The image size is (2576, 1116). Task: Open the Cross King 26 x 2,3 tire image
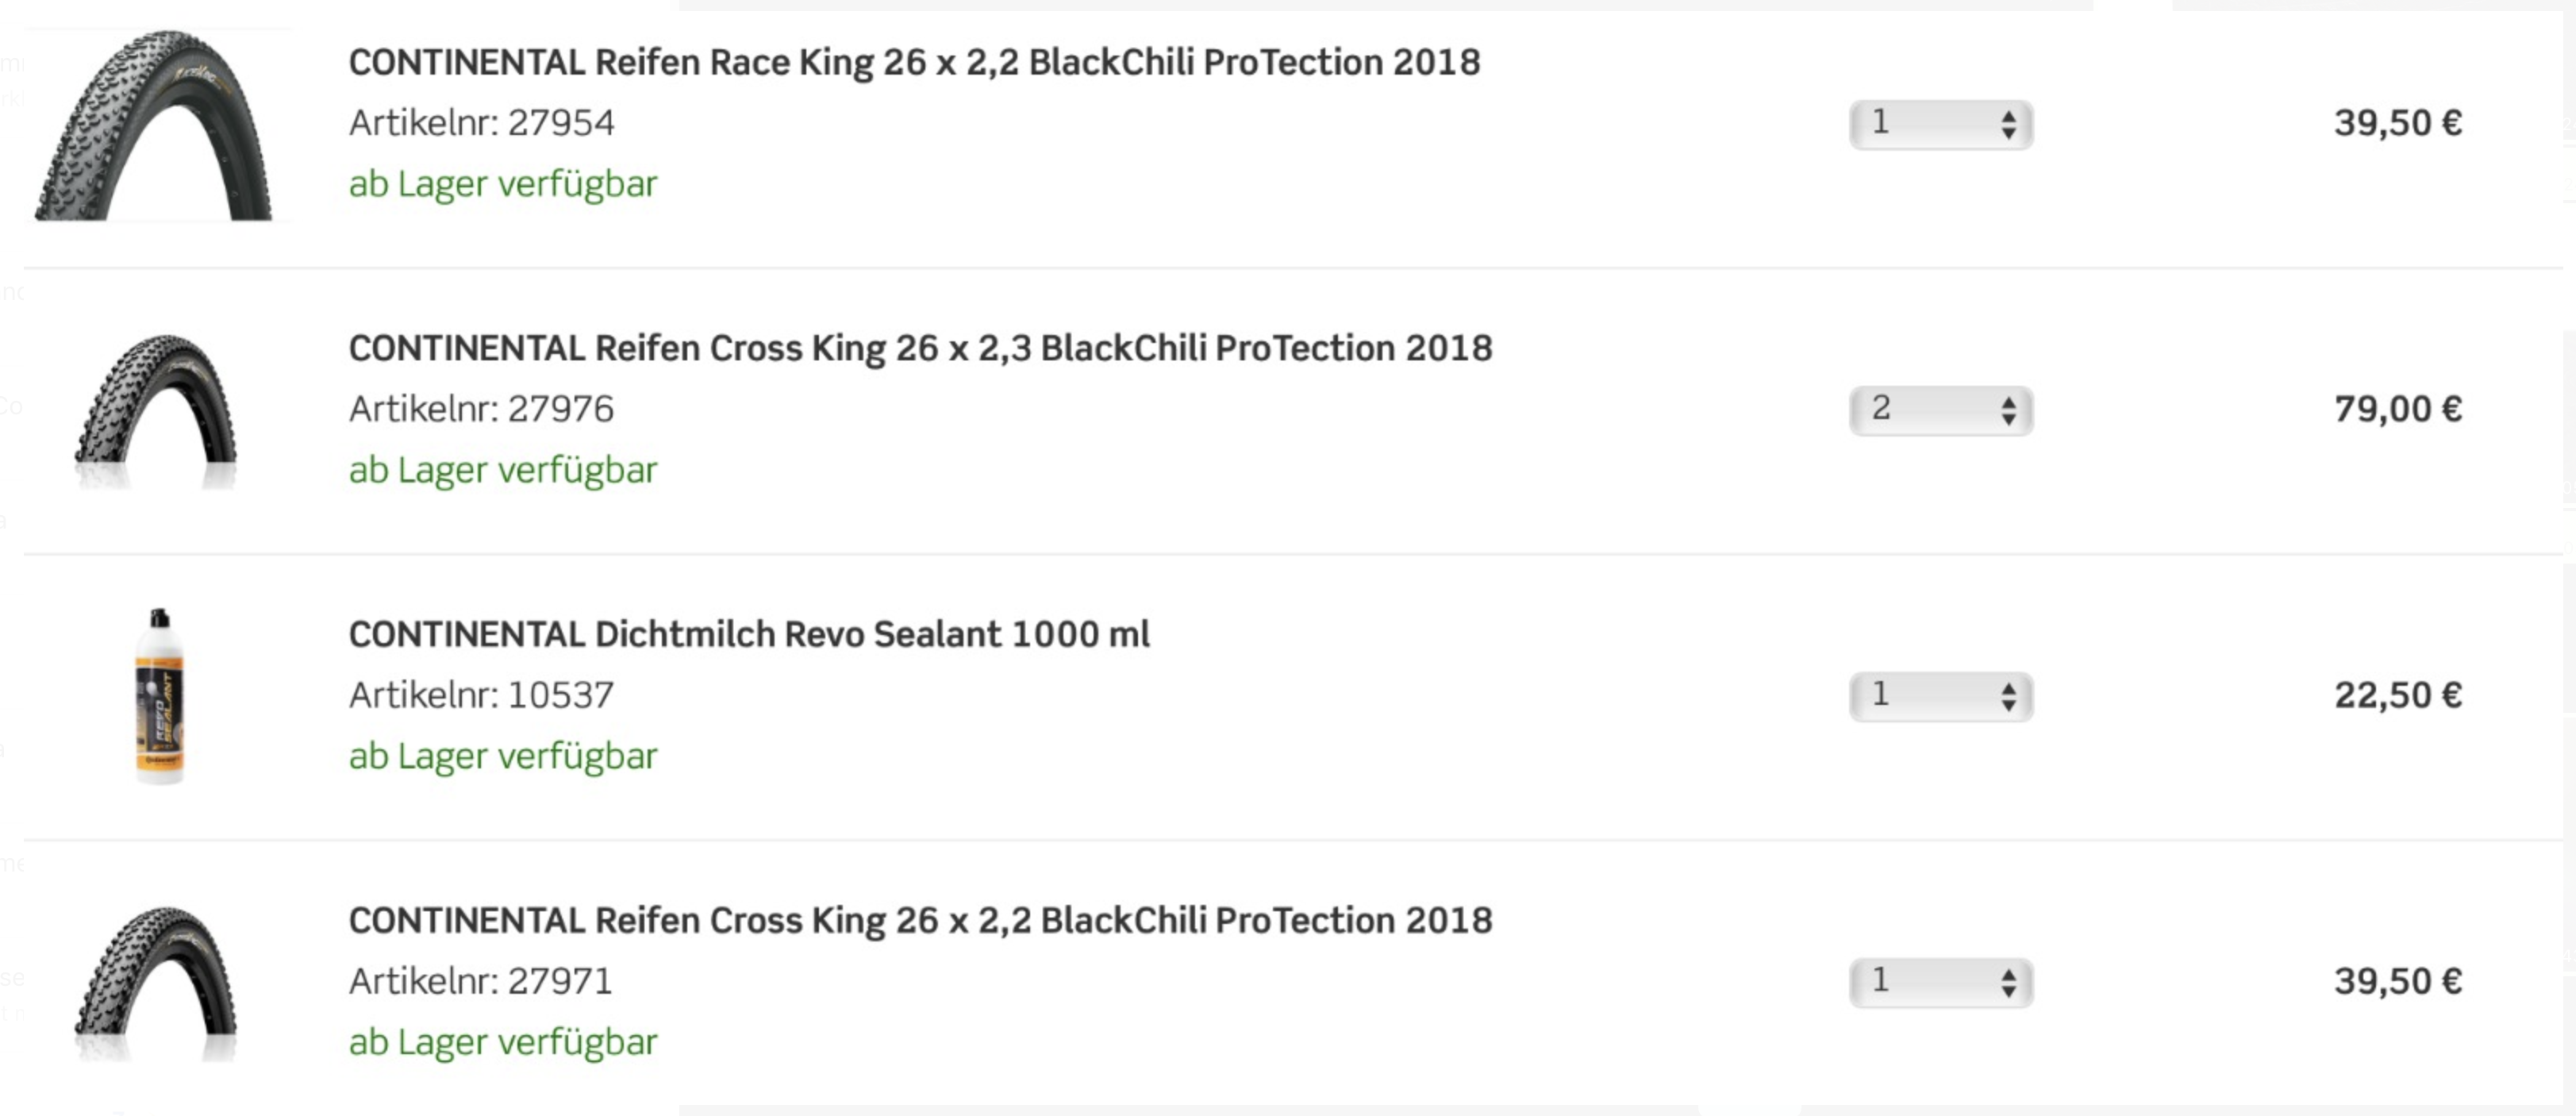coord(155,411)
